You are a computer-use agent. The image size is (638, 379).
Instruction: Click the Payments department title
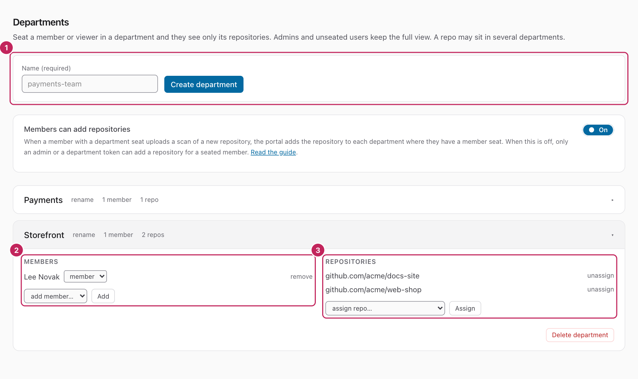pyautogui.click(x=43, y=200)
